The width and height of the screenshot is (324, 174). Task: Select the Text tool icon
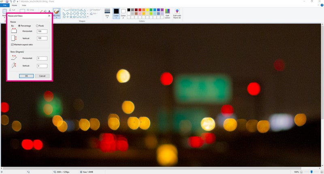[49, 12]
